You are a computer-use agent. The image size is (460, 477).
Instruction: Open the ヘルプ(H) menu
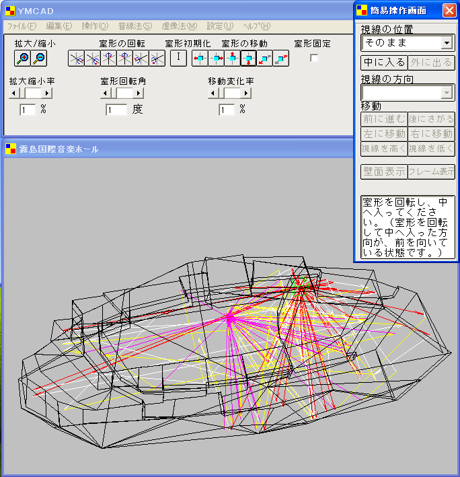pyautogui.click(x=257, y=26)
